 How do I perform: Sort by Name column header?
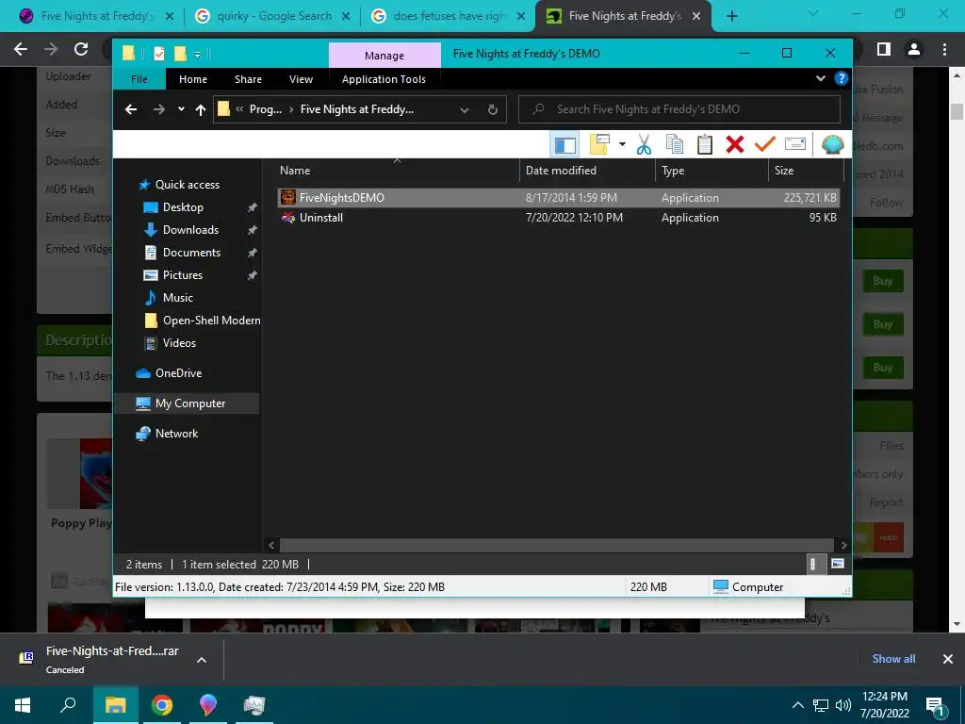pos(398,171)
